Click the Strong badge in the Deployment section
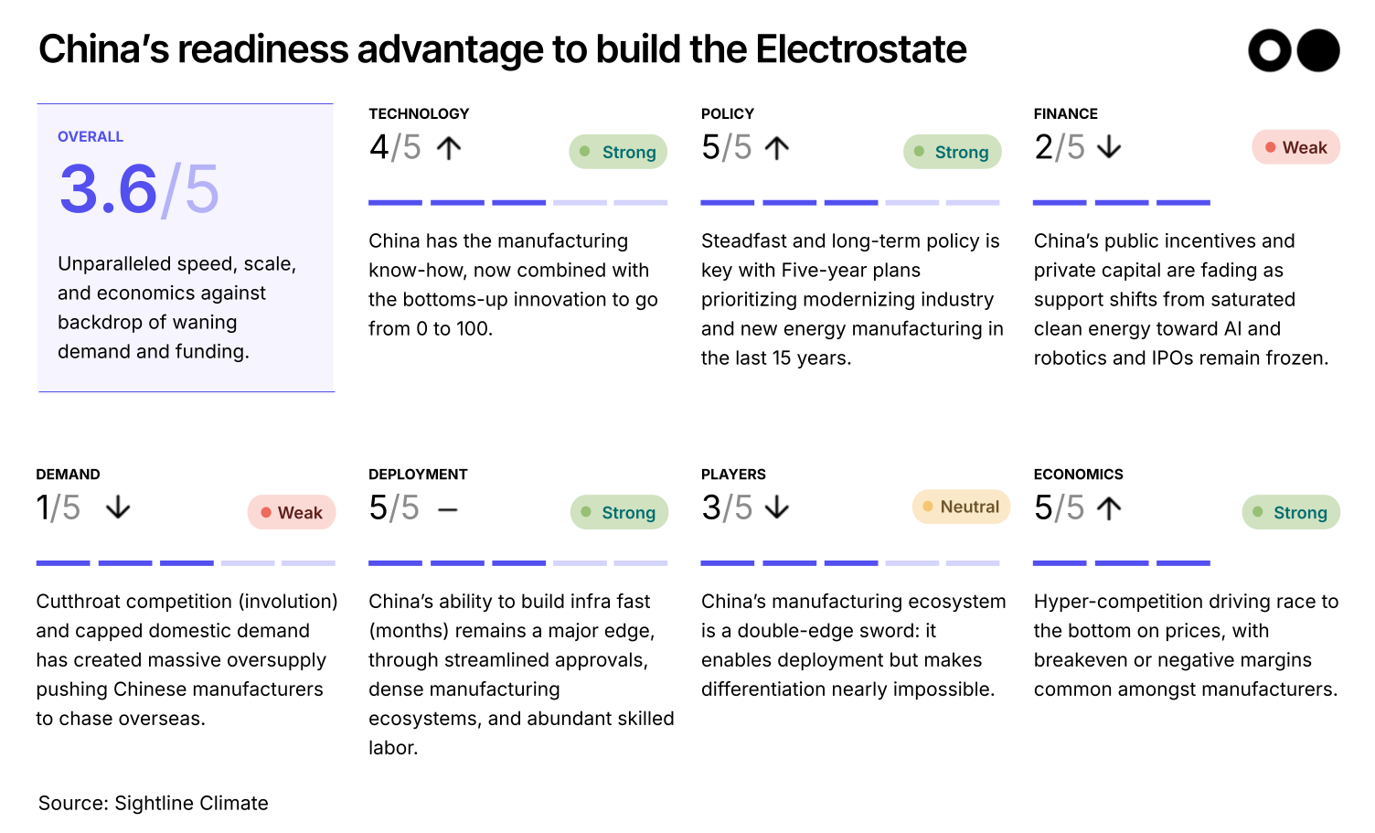 click(x=619, y=512)
